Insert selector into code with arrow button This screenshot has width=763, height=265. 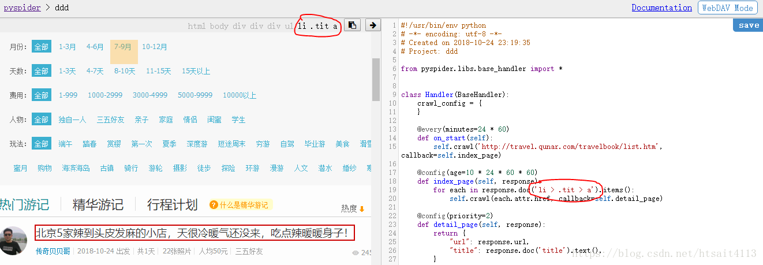click(372, 25)
